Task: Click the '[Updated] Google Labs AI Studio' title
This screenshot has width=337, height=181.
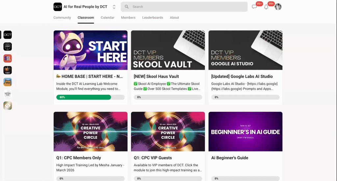Action: (242, 76)
